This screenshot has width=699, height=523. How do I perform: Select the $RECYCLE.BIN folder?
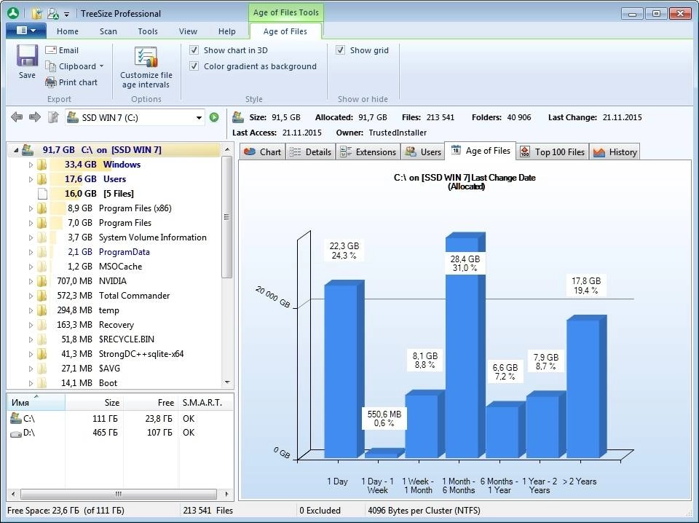point(127,339)
